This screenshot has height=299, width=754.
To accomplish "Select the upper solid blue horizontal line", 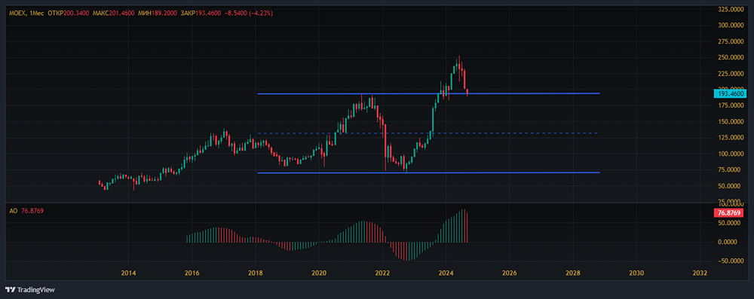I will click(428, 93).
